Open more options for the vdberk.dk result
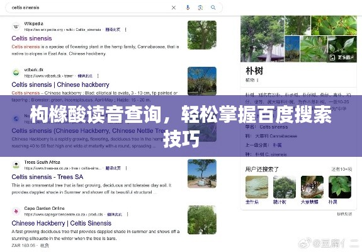Viewport: 362px width, 252px height. click(x=98, y=76)
